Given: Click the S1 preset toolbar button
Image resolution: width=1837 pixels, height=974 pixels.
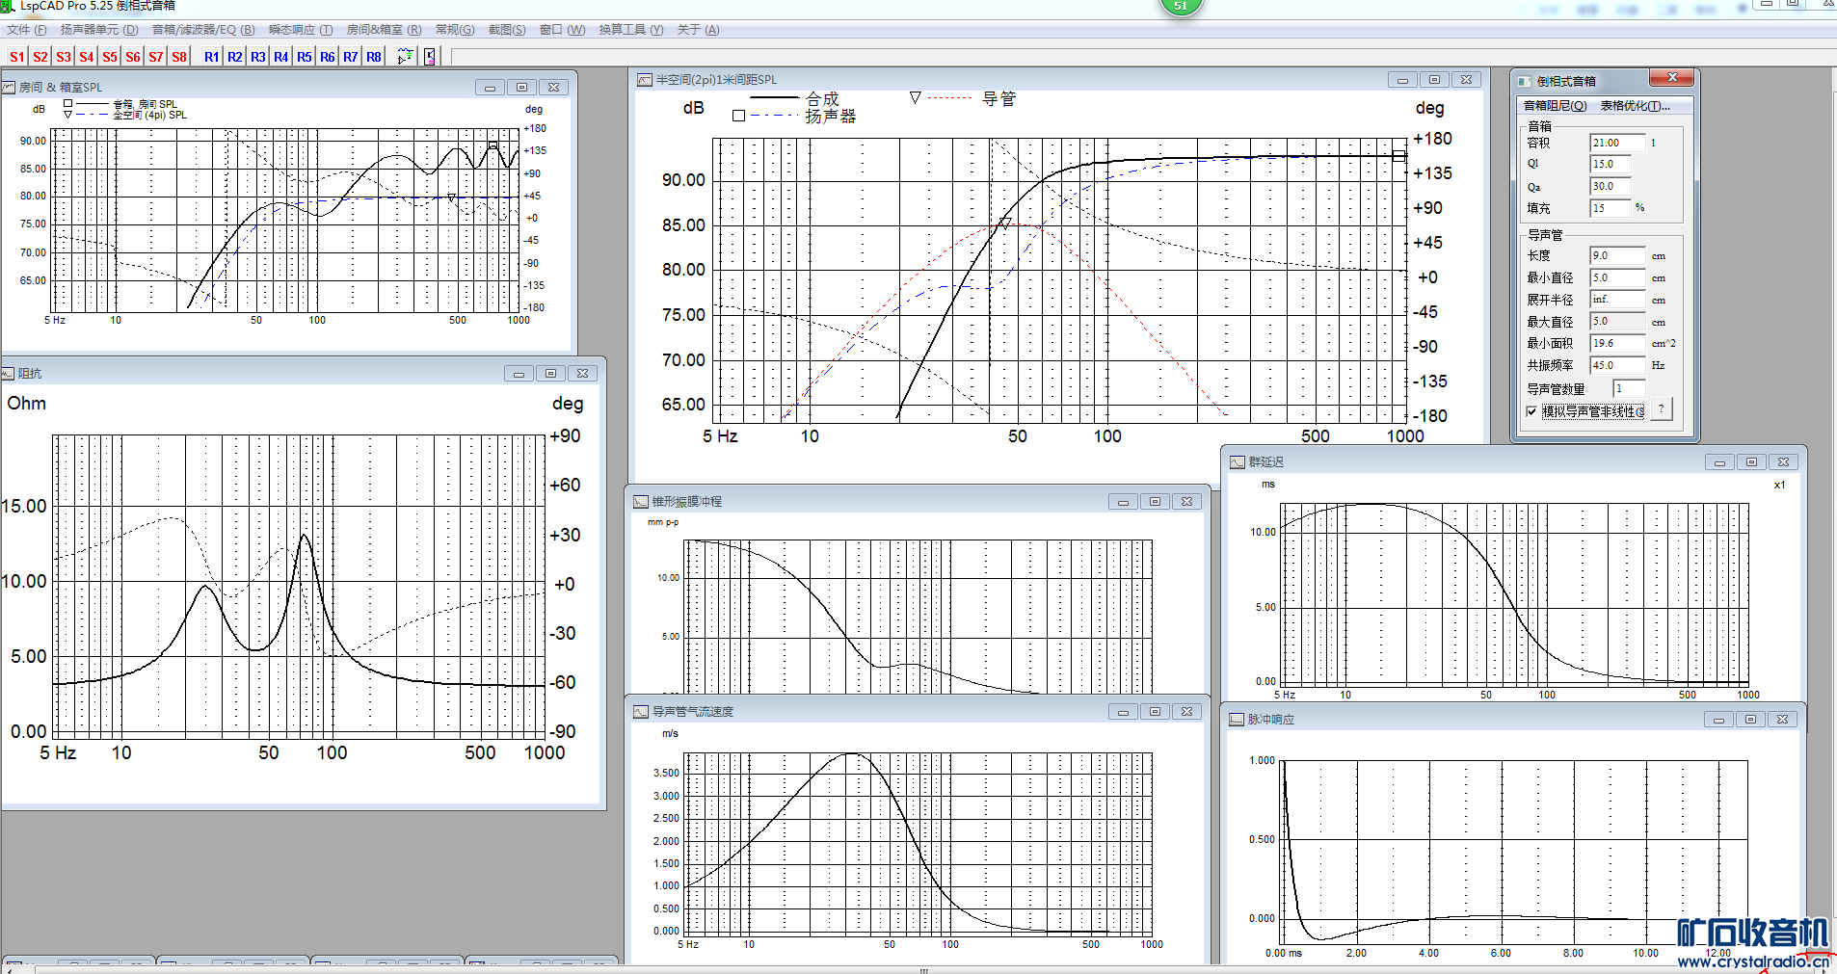Looking at the screenshot, I should click(17, 57).
